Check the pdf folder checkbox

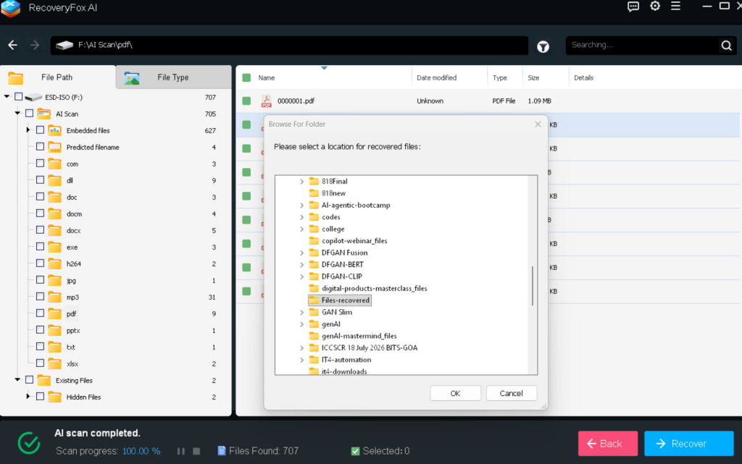(41, 313)
